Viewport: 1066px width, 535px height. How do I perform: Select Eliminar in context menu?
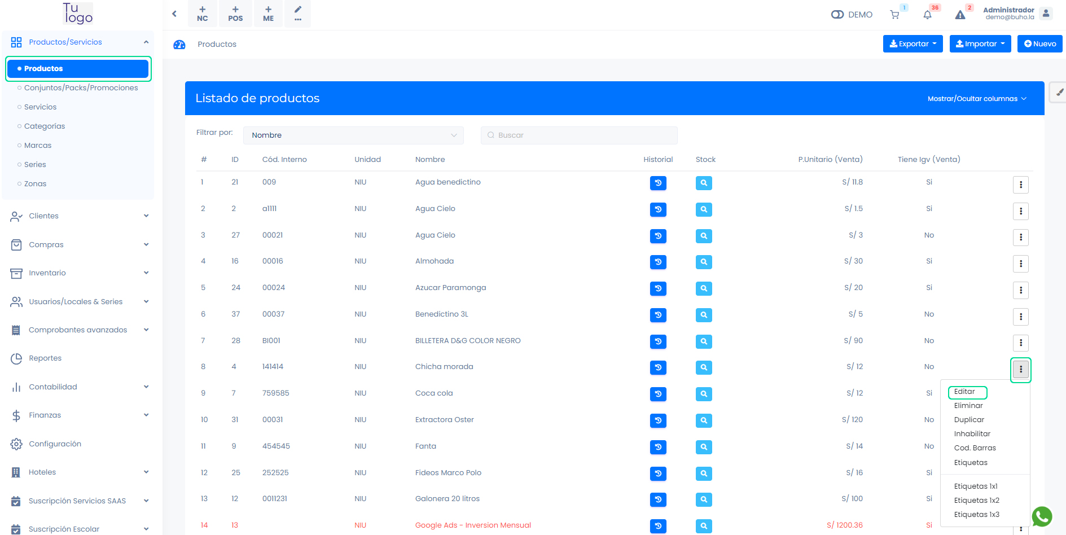[968, 406]
